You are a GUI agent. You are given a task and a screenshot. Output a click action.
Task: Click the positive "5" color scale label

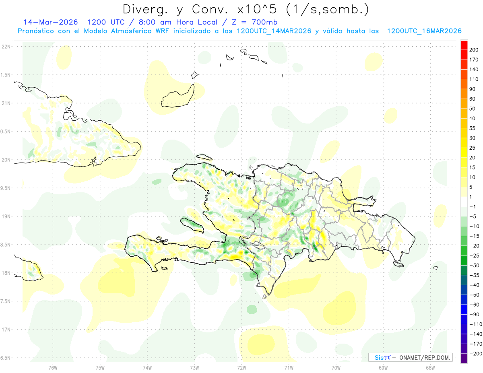tap(471, 187)
